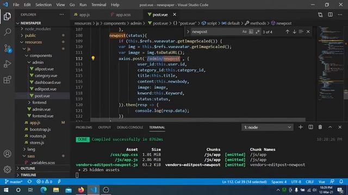The width and height of the screenshot is (348, 195).
Task: Switch to the PROBLEMS panel tab
Action: pos(84,127)
